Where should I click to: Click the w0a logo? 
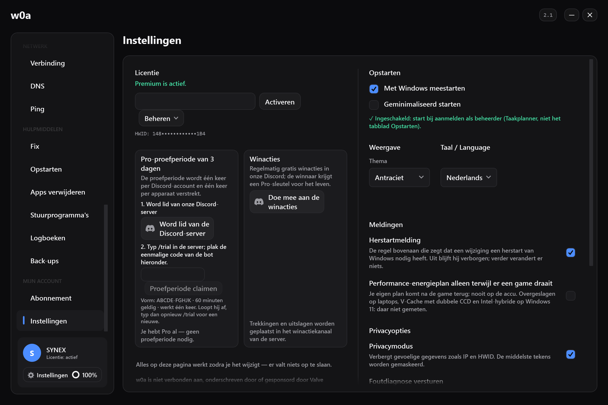[x=21, y=15]
